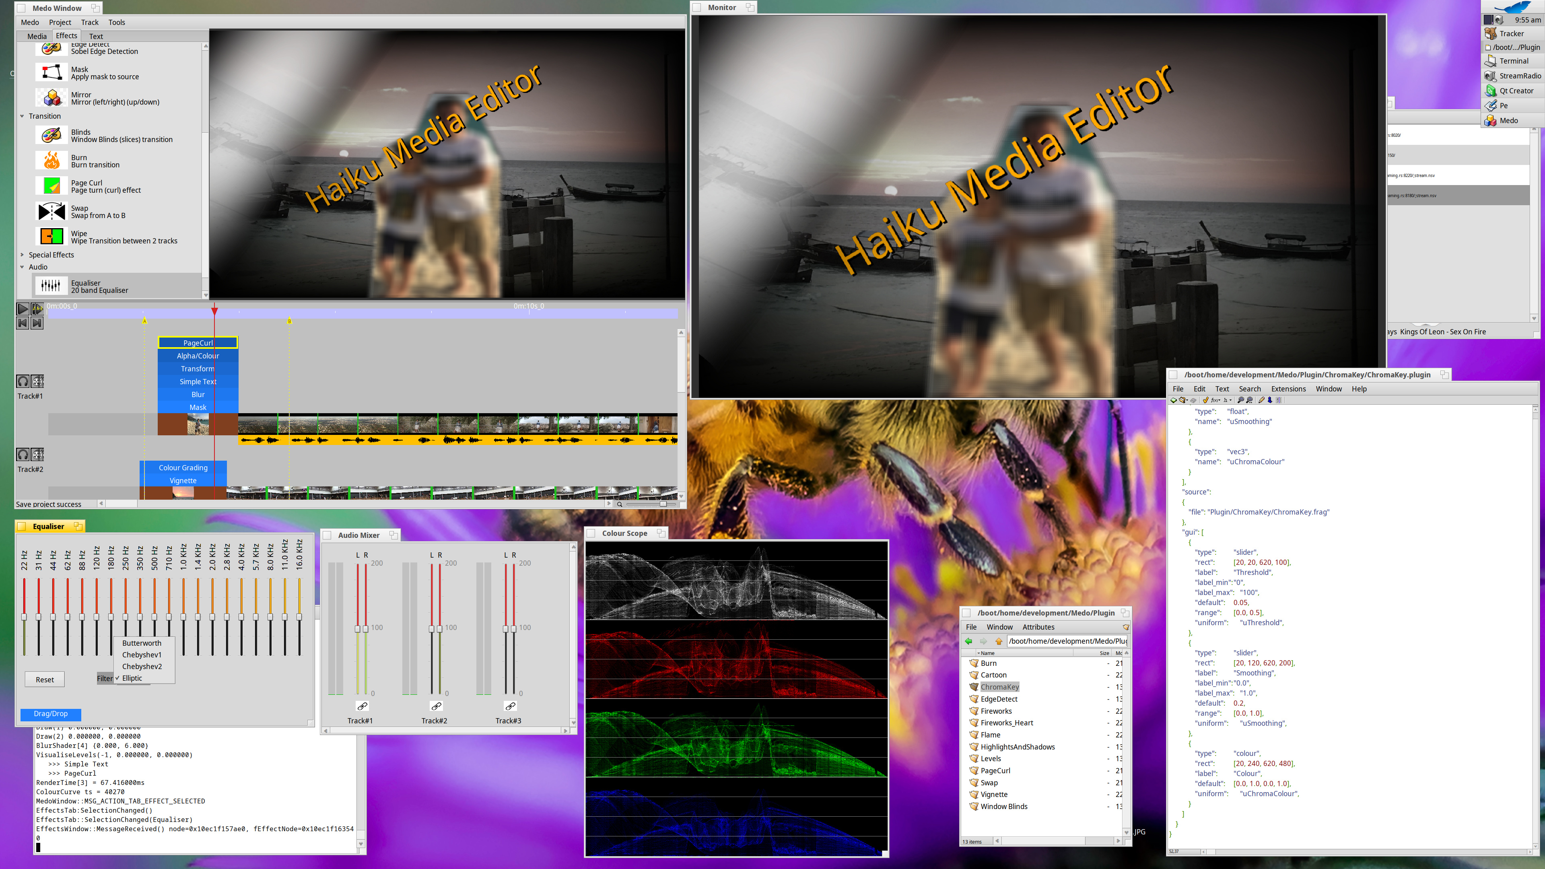Click the forward arrow in Plugin folder window
Viewport: 1545px width, 869px height.
pyautogui.click(x=983, y=640)
